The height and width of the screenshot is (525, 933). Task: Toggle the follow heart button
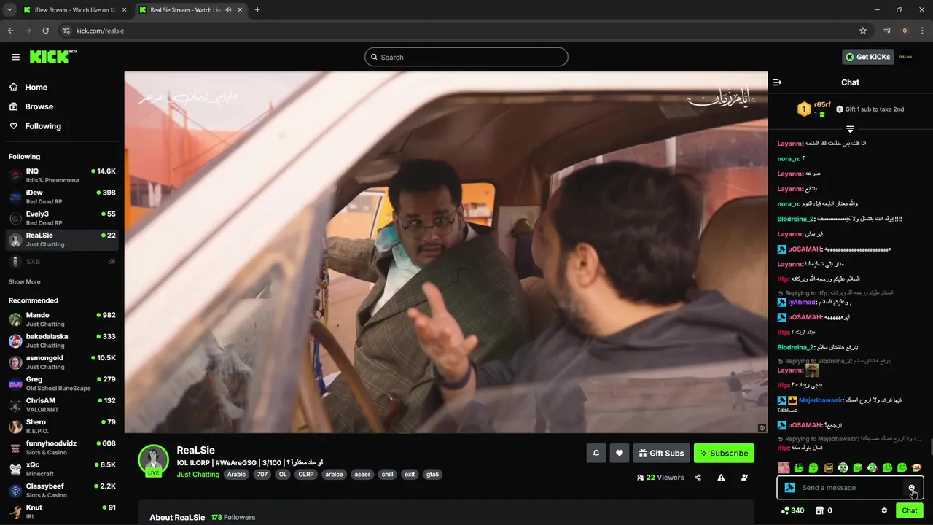[x=620, y=453]
